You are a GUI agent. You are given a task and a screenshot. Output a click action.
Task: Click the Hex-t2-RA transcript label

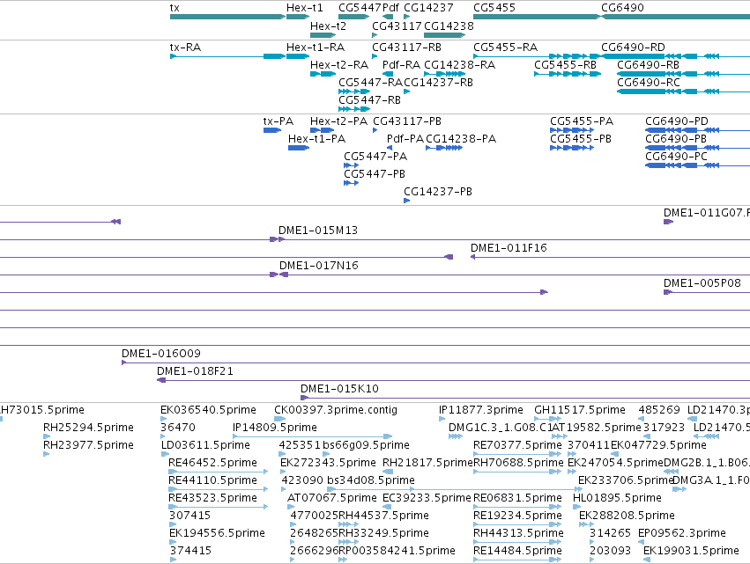point(339,65)
